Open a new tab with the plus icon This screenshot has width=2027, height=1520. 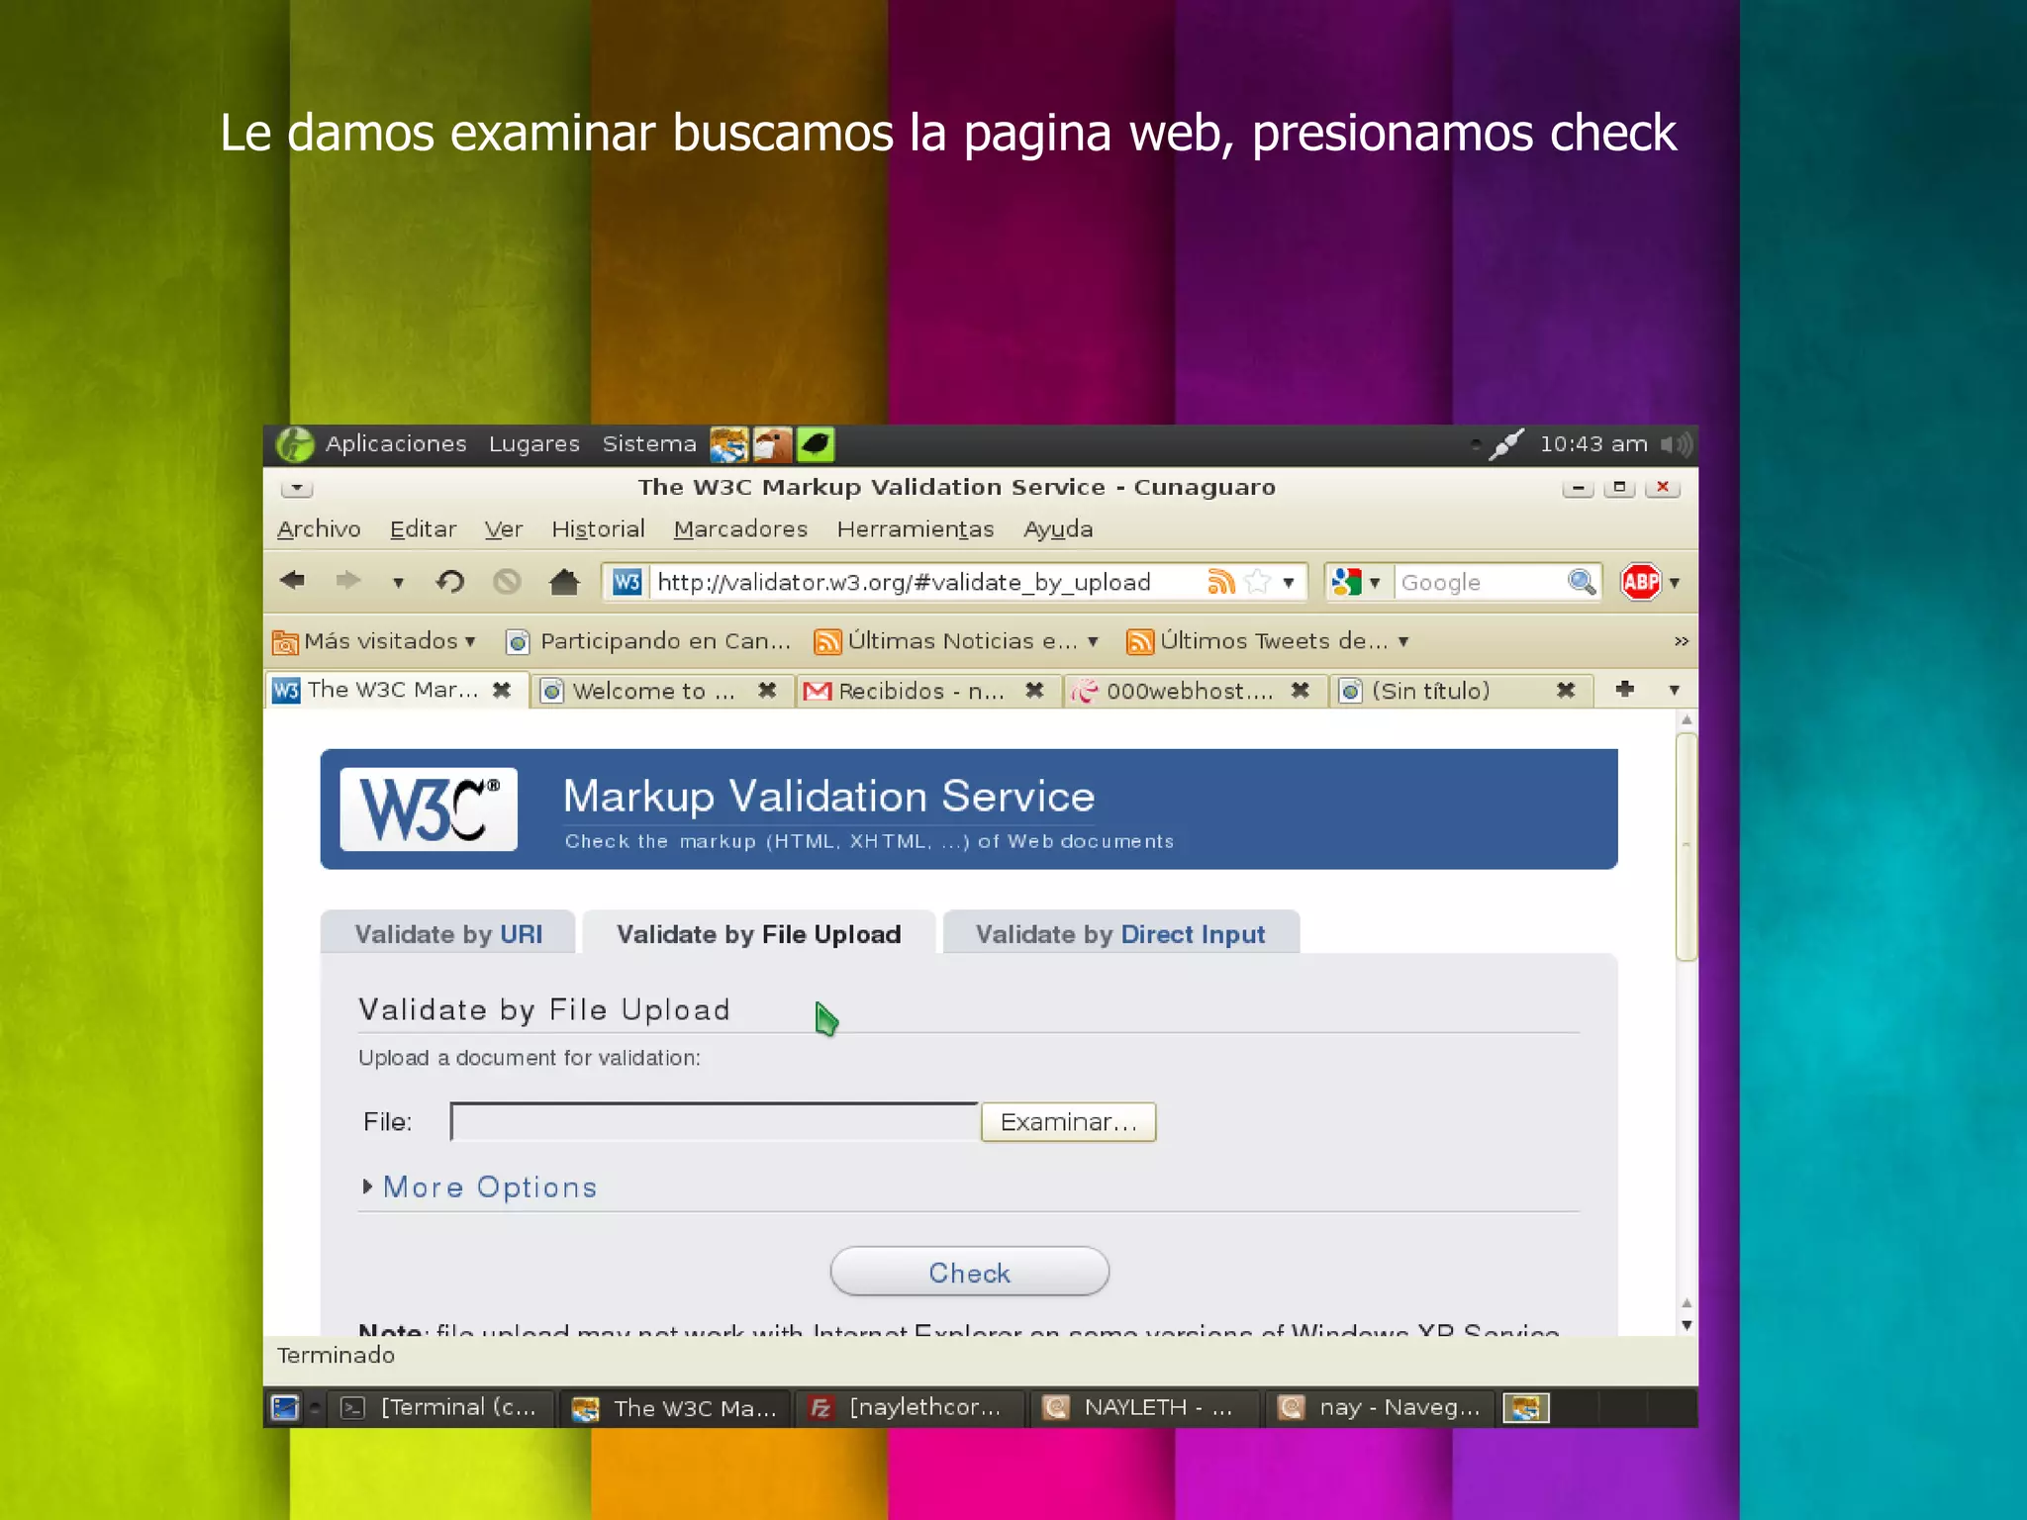click(1624, 689)
